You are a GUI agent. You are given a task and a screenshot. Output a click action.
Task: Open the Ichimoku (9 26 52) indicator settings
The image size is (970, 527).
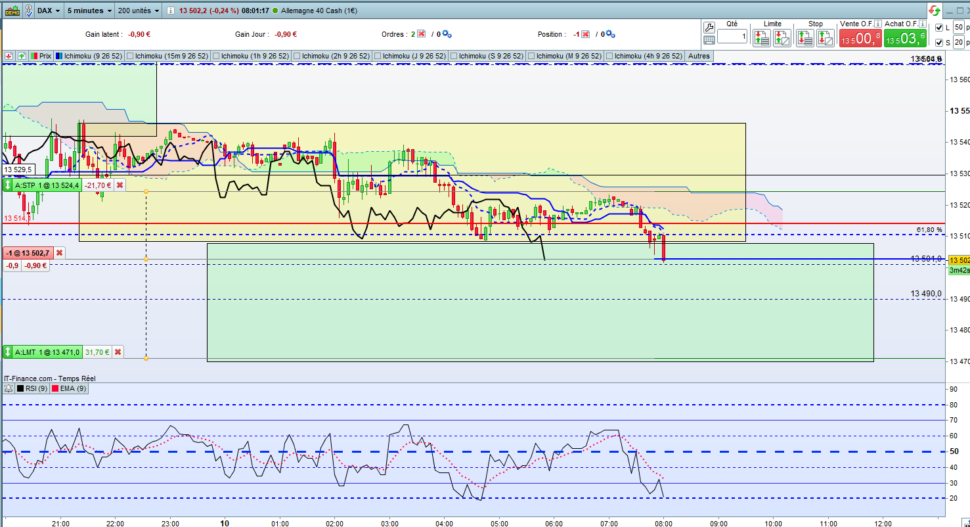(89, 56)
